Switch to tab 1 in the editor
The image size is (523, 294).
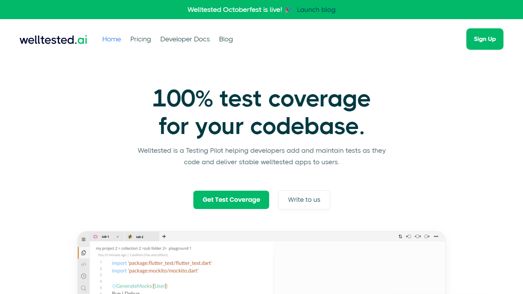(x=105, y=237)
